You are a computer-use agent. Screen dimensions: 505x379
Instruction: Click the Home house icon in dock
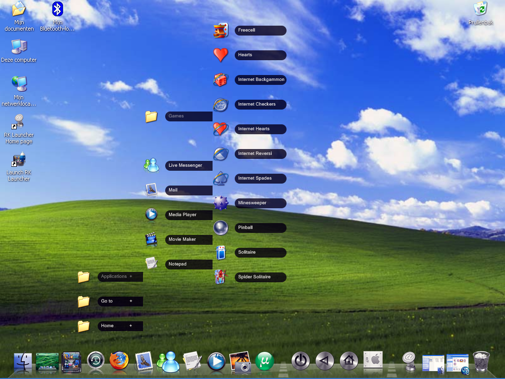349,361
